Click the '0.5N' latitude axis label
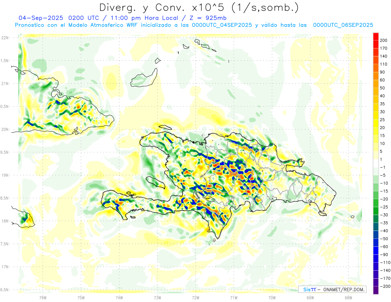 point(5,107)
